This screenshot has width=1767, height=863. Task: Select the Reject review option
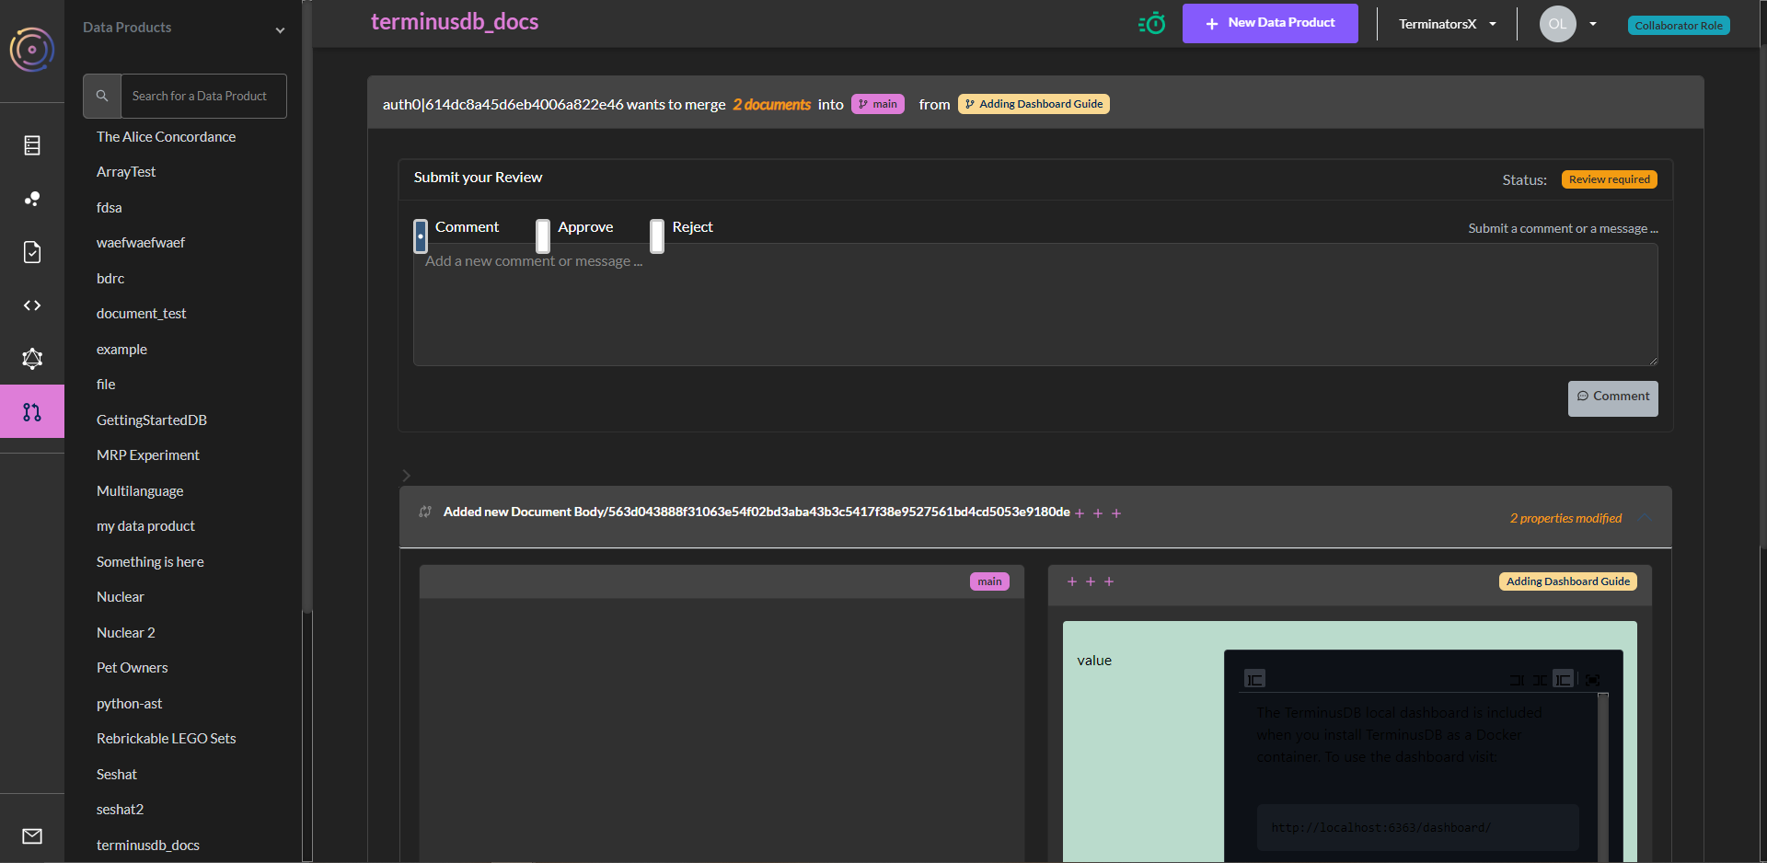(656, 236)
